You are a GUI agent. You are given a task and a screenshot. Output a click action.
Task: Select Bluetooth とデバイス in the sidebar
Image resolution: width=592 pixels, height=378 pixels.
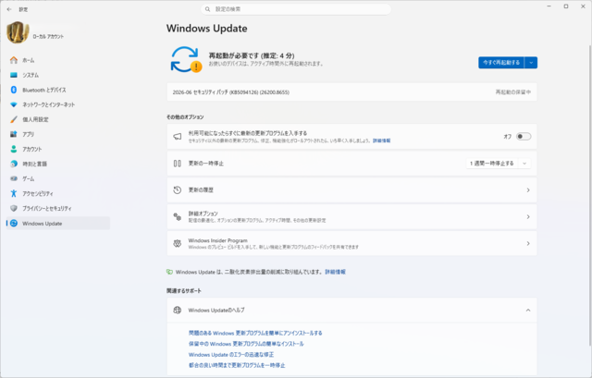pos(58,90)
